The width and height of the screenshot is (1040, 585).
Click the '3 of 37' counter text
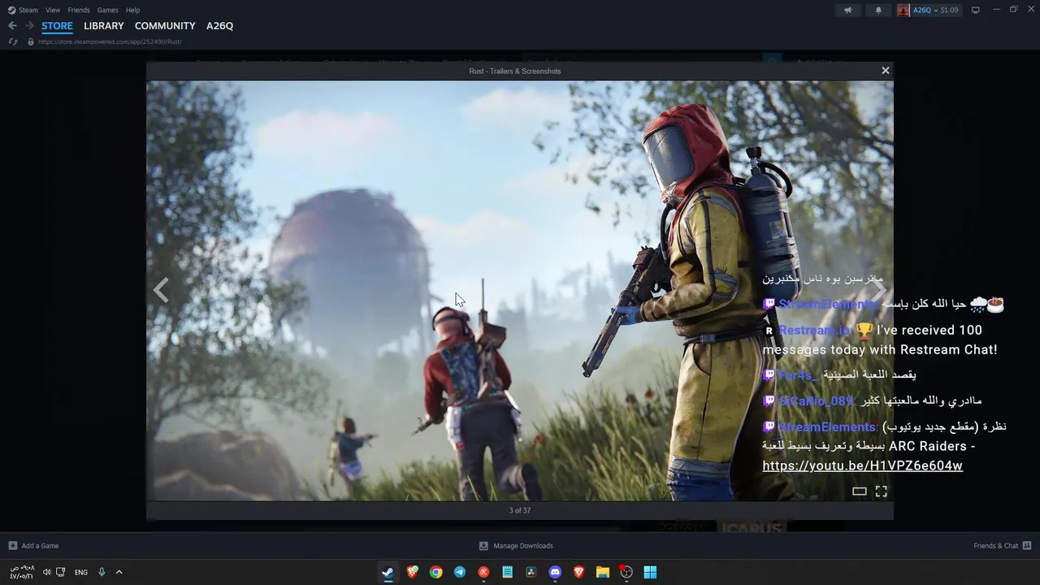click(520, 510)
